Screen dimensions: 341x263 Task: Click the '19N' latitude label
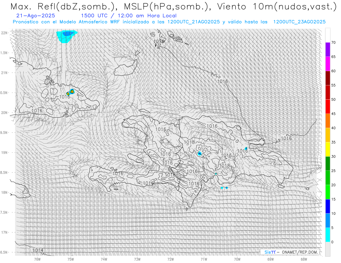4,152
